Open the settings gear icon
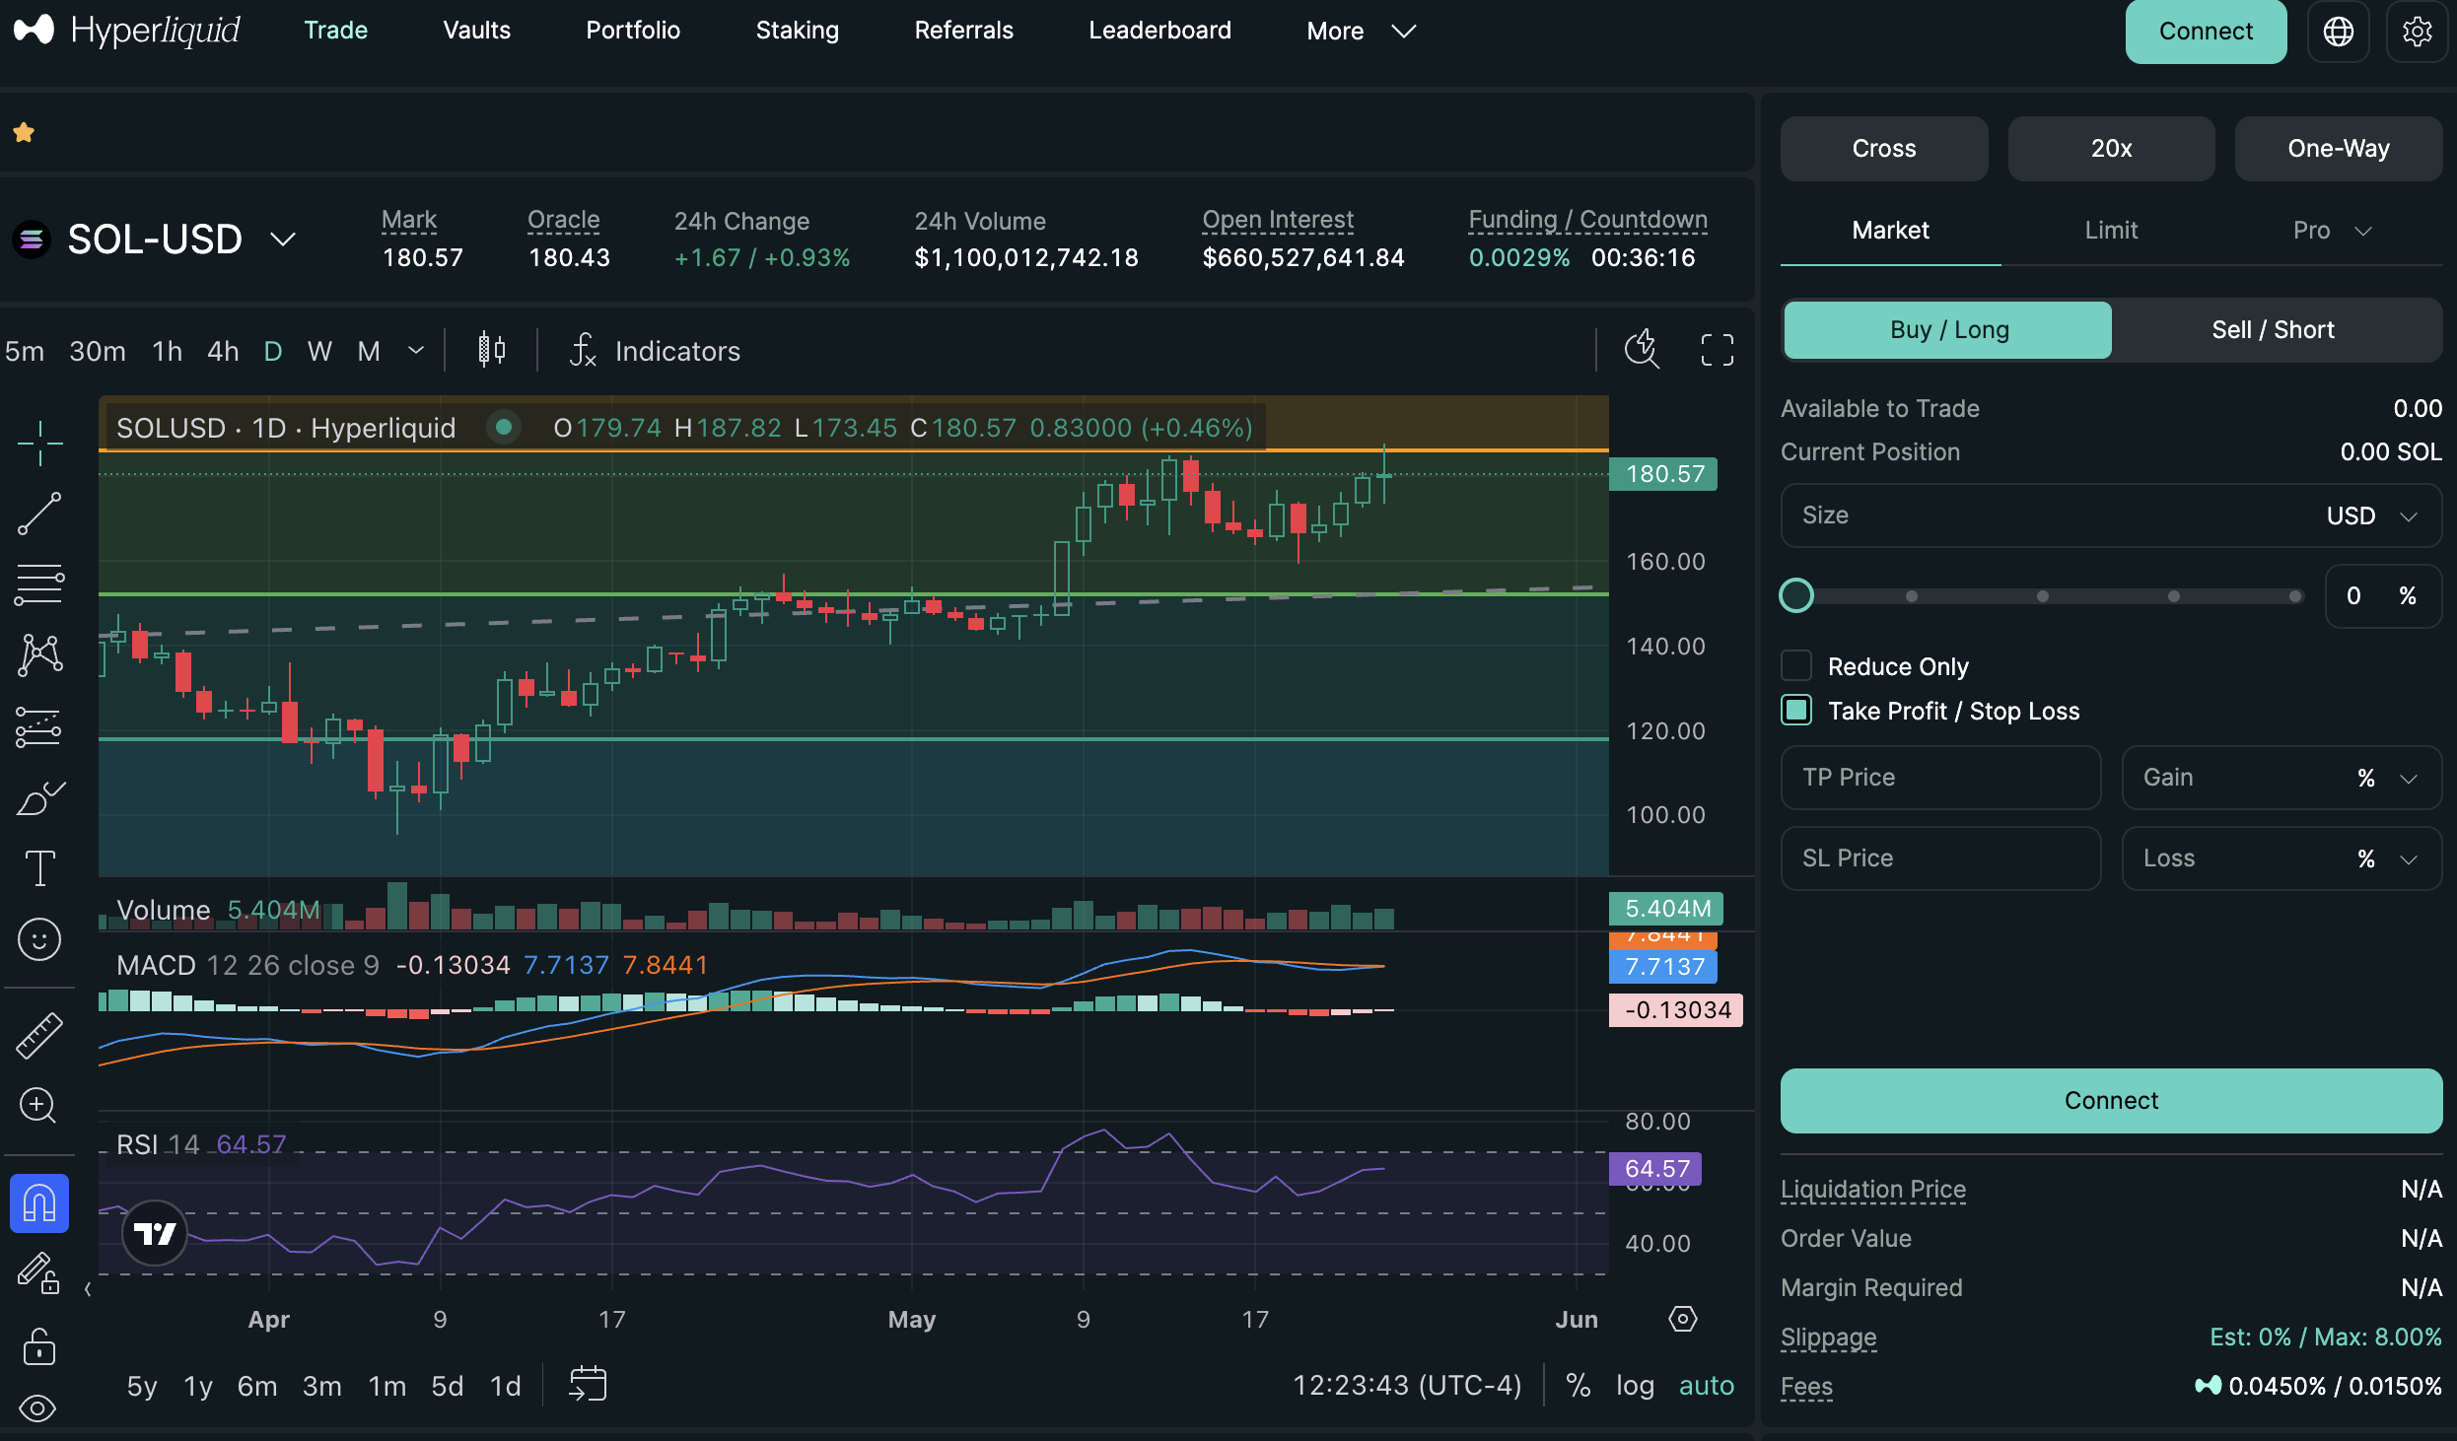The image size is (2457, 1441). (2417, 32)
